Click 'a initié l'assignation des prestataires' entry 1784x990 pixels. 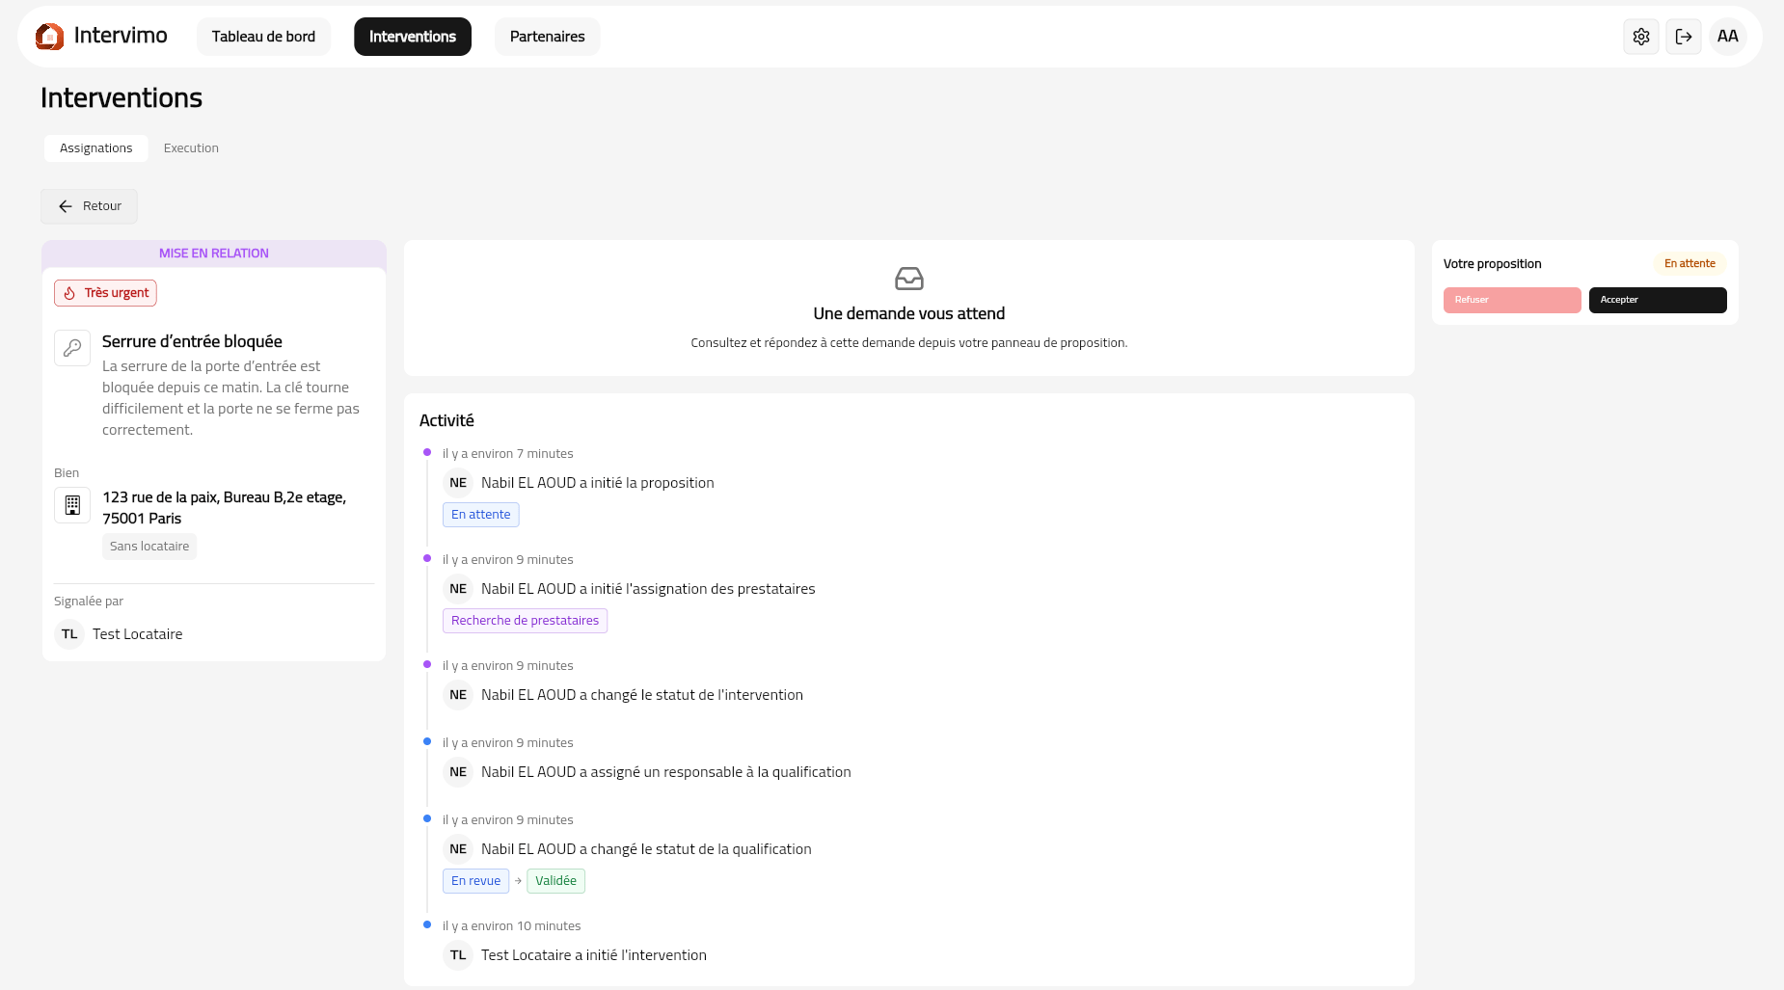click(648, 589)
